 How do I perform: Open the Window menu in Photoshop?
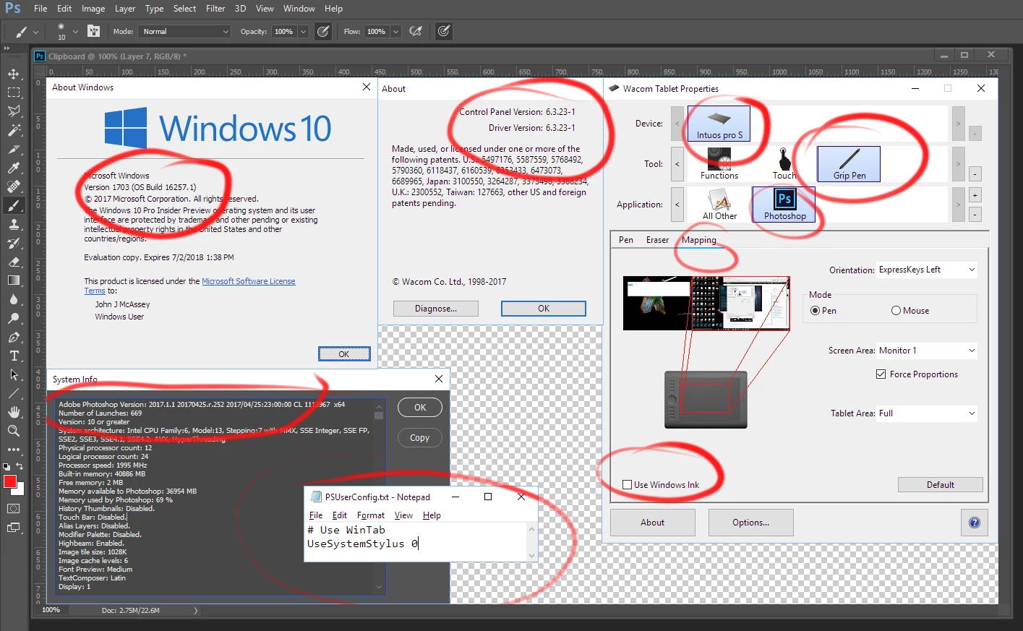(299, 9)
